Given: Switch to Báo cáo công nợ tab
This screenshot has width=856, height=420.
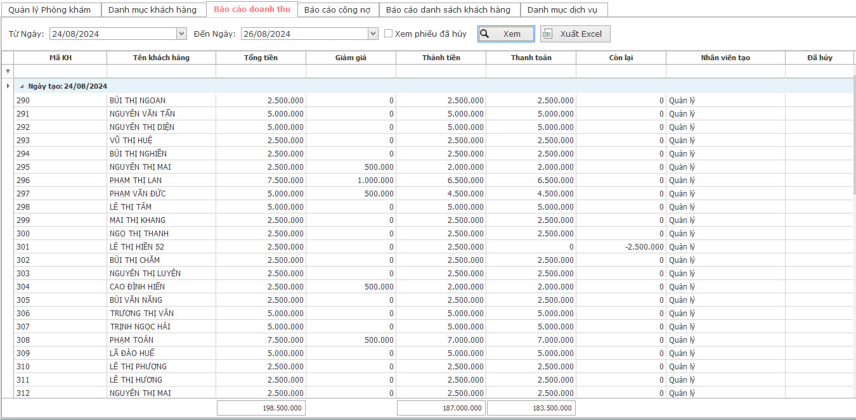Looking at the screenshot, I should coord(337,10).
